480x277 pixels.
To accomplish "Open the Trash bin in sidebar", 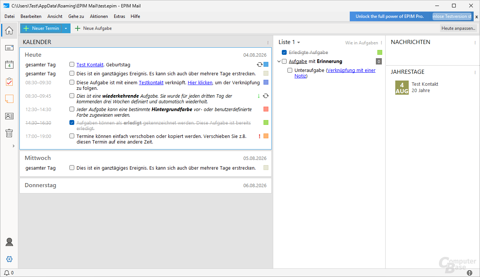I will tap(9, 133).
